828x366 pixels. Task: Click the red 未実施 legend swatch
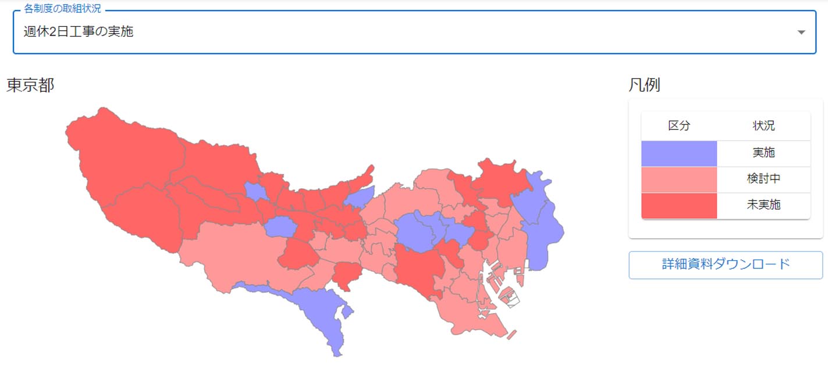pyautogui.click(x=679, y=206)
